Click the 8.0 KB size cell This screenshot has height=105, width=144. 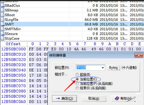pos(93,15)
